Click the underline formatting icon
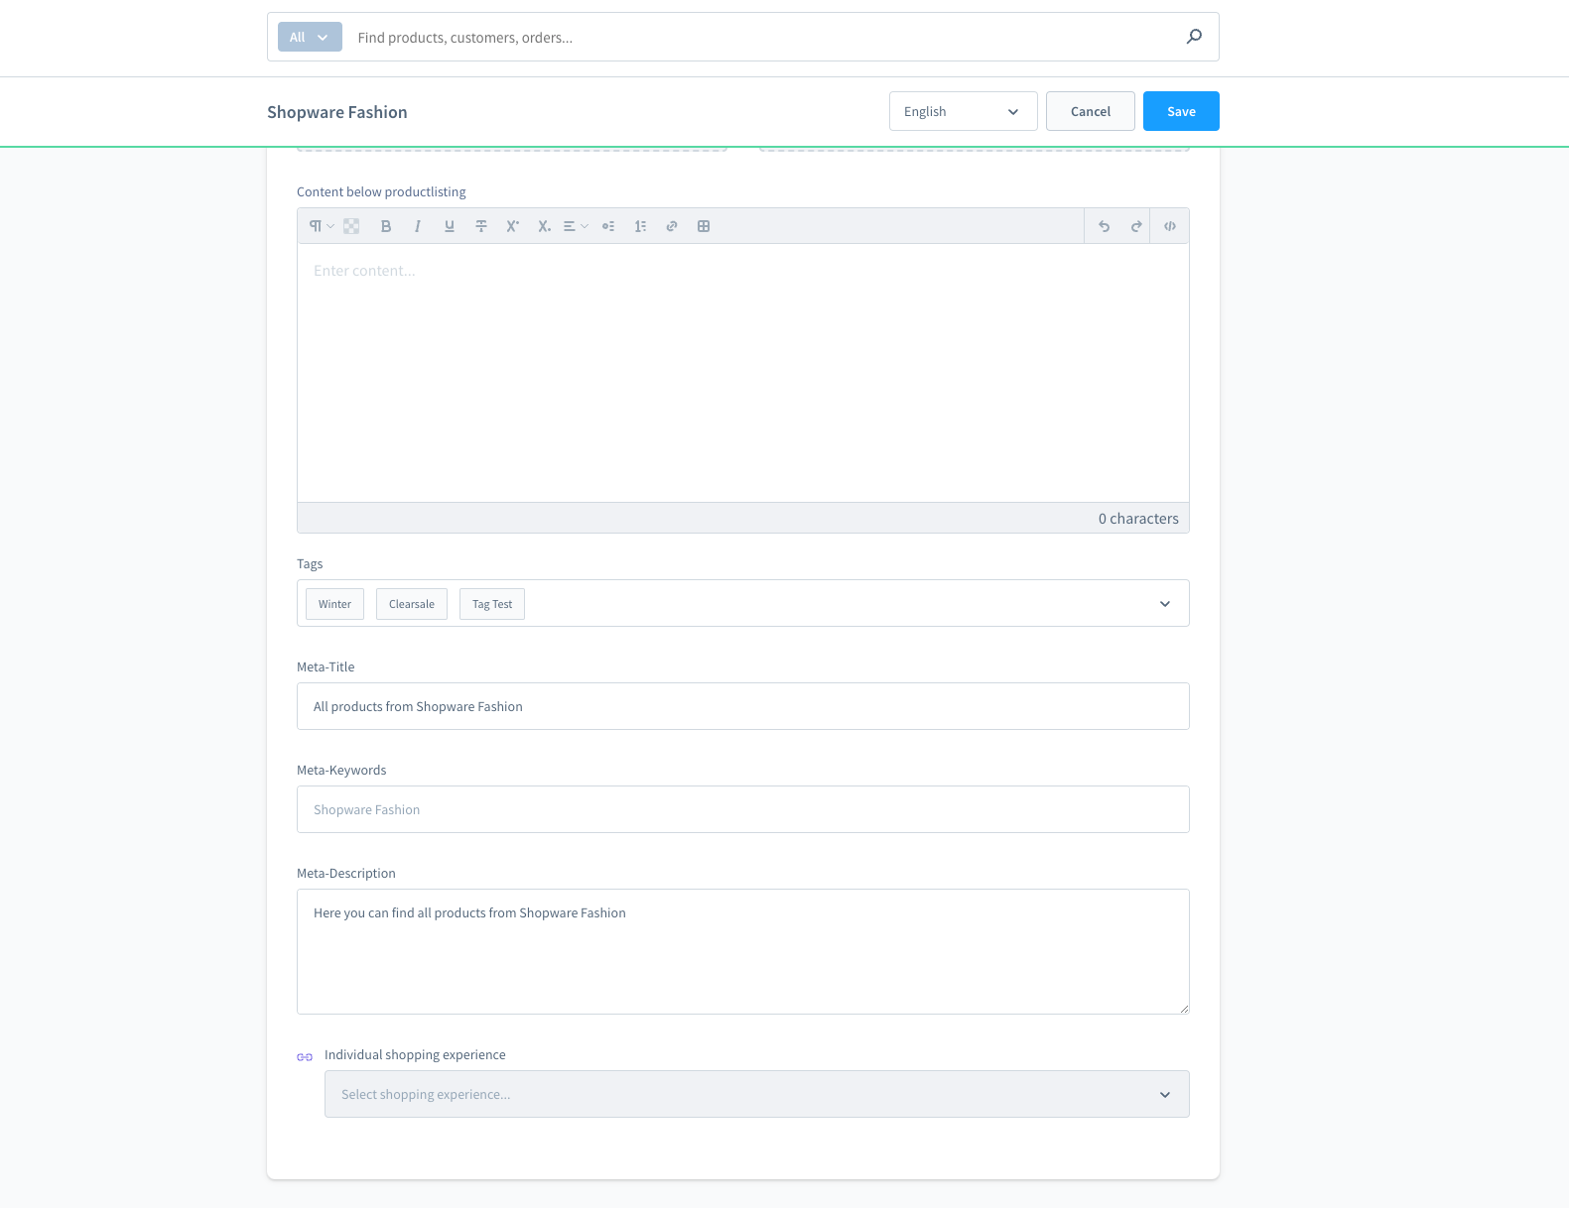 point(450,226)
